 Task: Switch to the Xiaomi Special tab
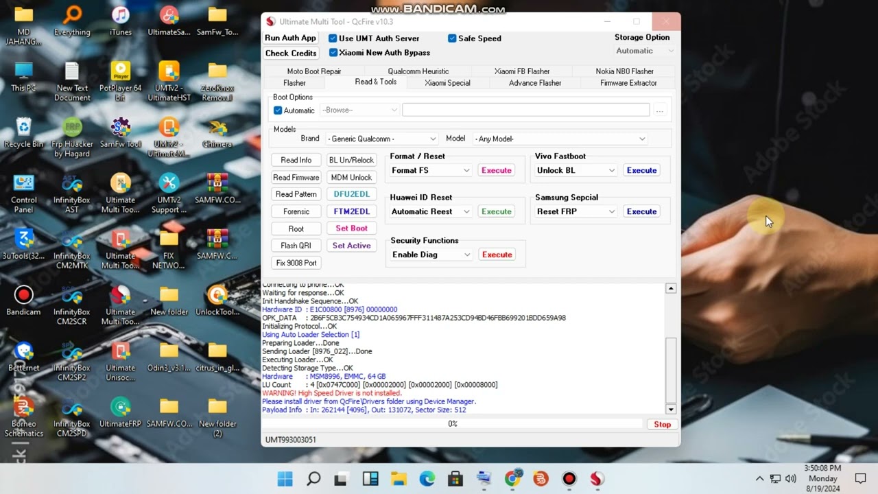(447, 83)
